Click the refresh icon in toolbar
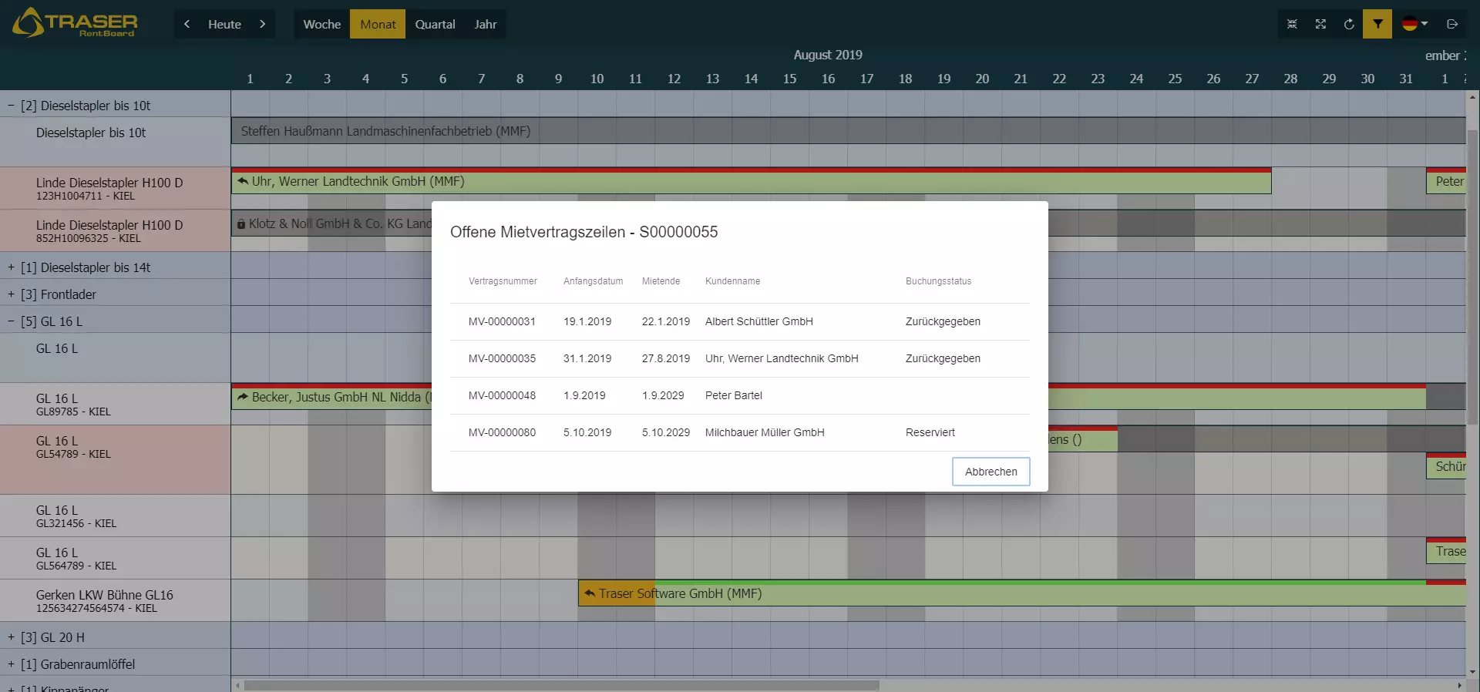The height and width of the screenshot is (692, 1480). pyautogui.click(x=1349, y=24)
